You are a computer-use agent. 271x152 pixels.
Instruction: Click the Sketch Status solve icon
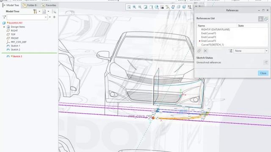266,62
